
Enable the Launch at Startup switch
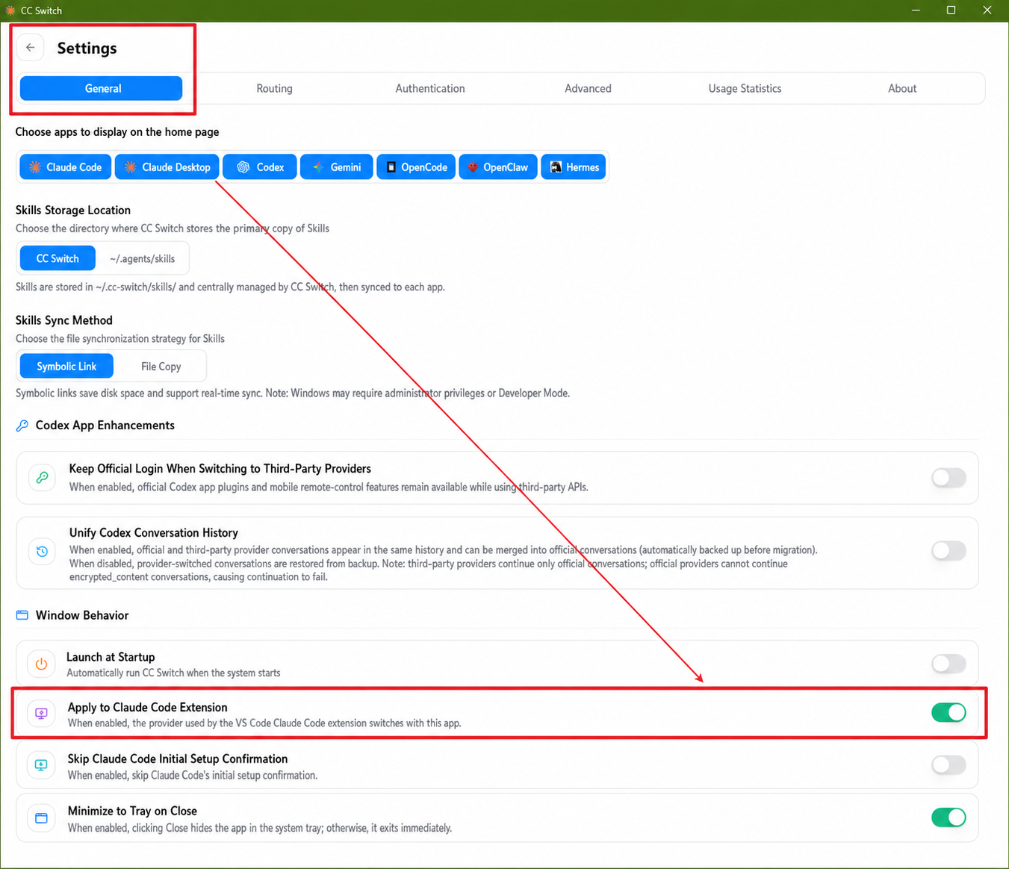949,664
